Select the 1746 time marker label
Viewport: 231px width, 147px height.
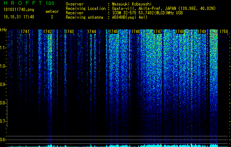click(x=136, y=32)
